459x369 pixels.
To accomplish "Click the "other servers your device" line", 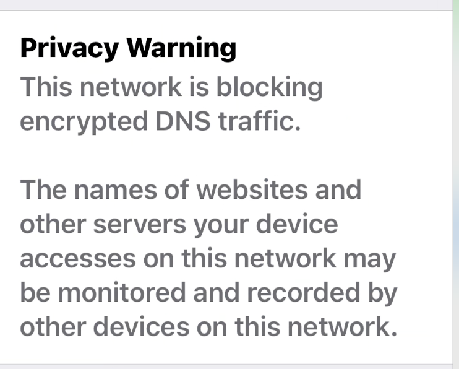I will 179,224.
